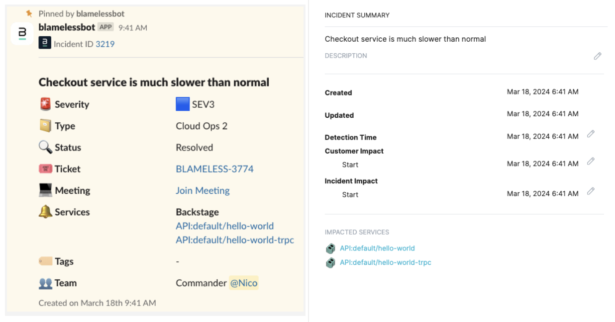Click the blue SEV3 square swatch
The height and width of the screenshot is (322, 615).
pos(183,104)
